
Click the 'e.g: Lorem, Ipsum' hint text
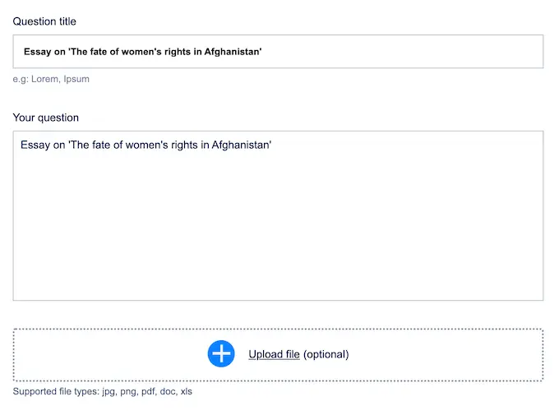[51, 79]
